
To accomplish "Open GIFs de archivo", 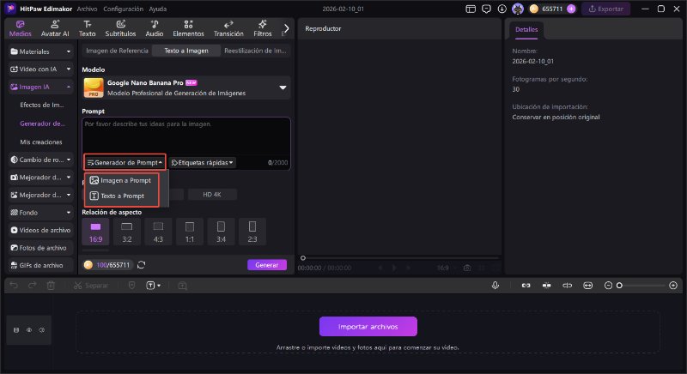I will [x=40, y=265].
